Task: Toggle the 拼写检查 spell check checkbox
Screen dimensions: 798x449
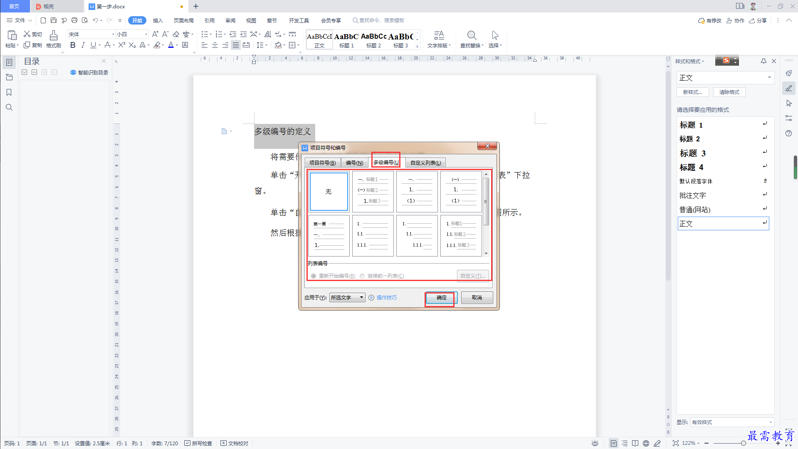Action: click(x=187, y=443)
